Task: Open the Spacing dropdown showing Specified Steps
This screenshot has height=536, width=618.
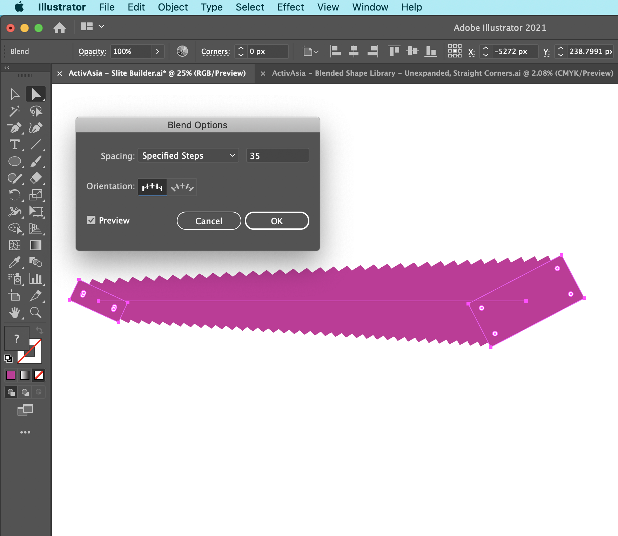Action: click(188, 155)
